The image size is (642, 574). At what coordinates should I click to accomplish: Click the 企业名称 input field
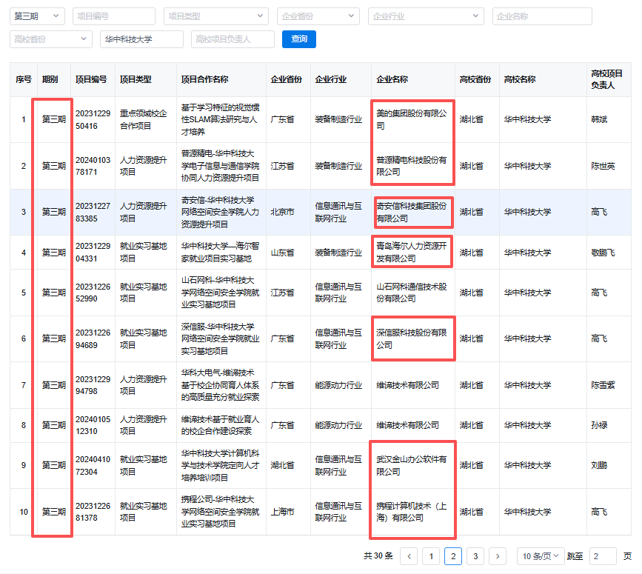(x=542, y=16)
